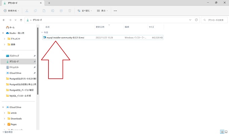Image resolution: width=229 pixels, height=134 pixels.
Task: Unpin デスクトップ using its pin icon
Action: tap(35, 56)
